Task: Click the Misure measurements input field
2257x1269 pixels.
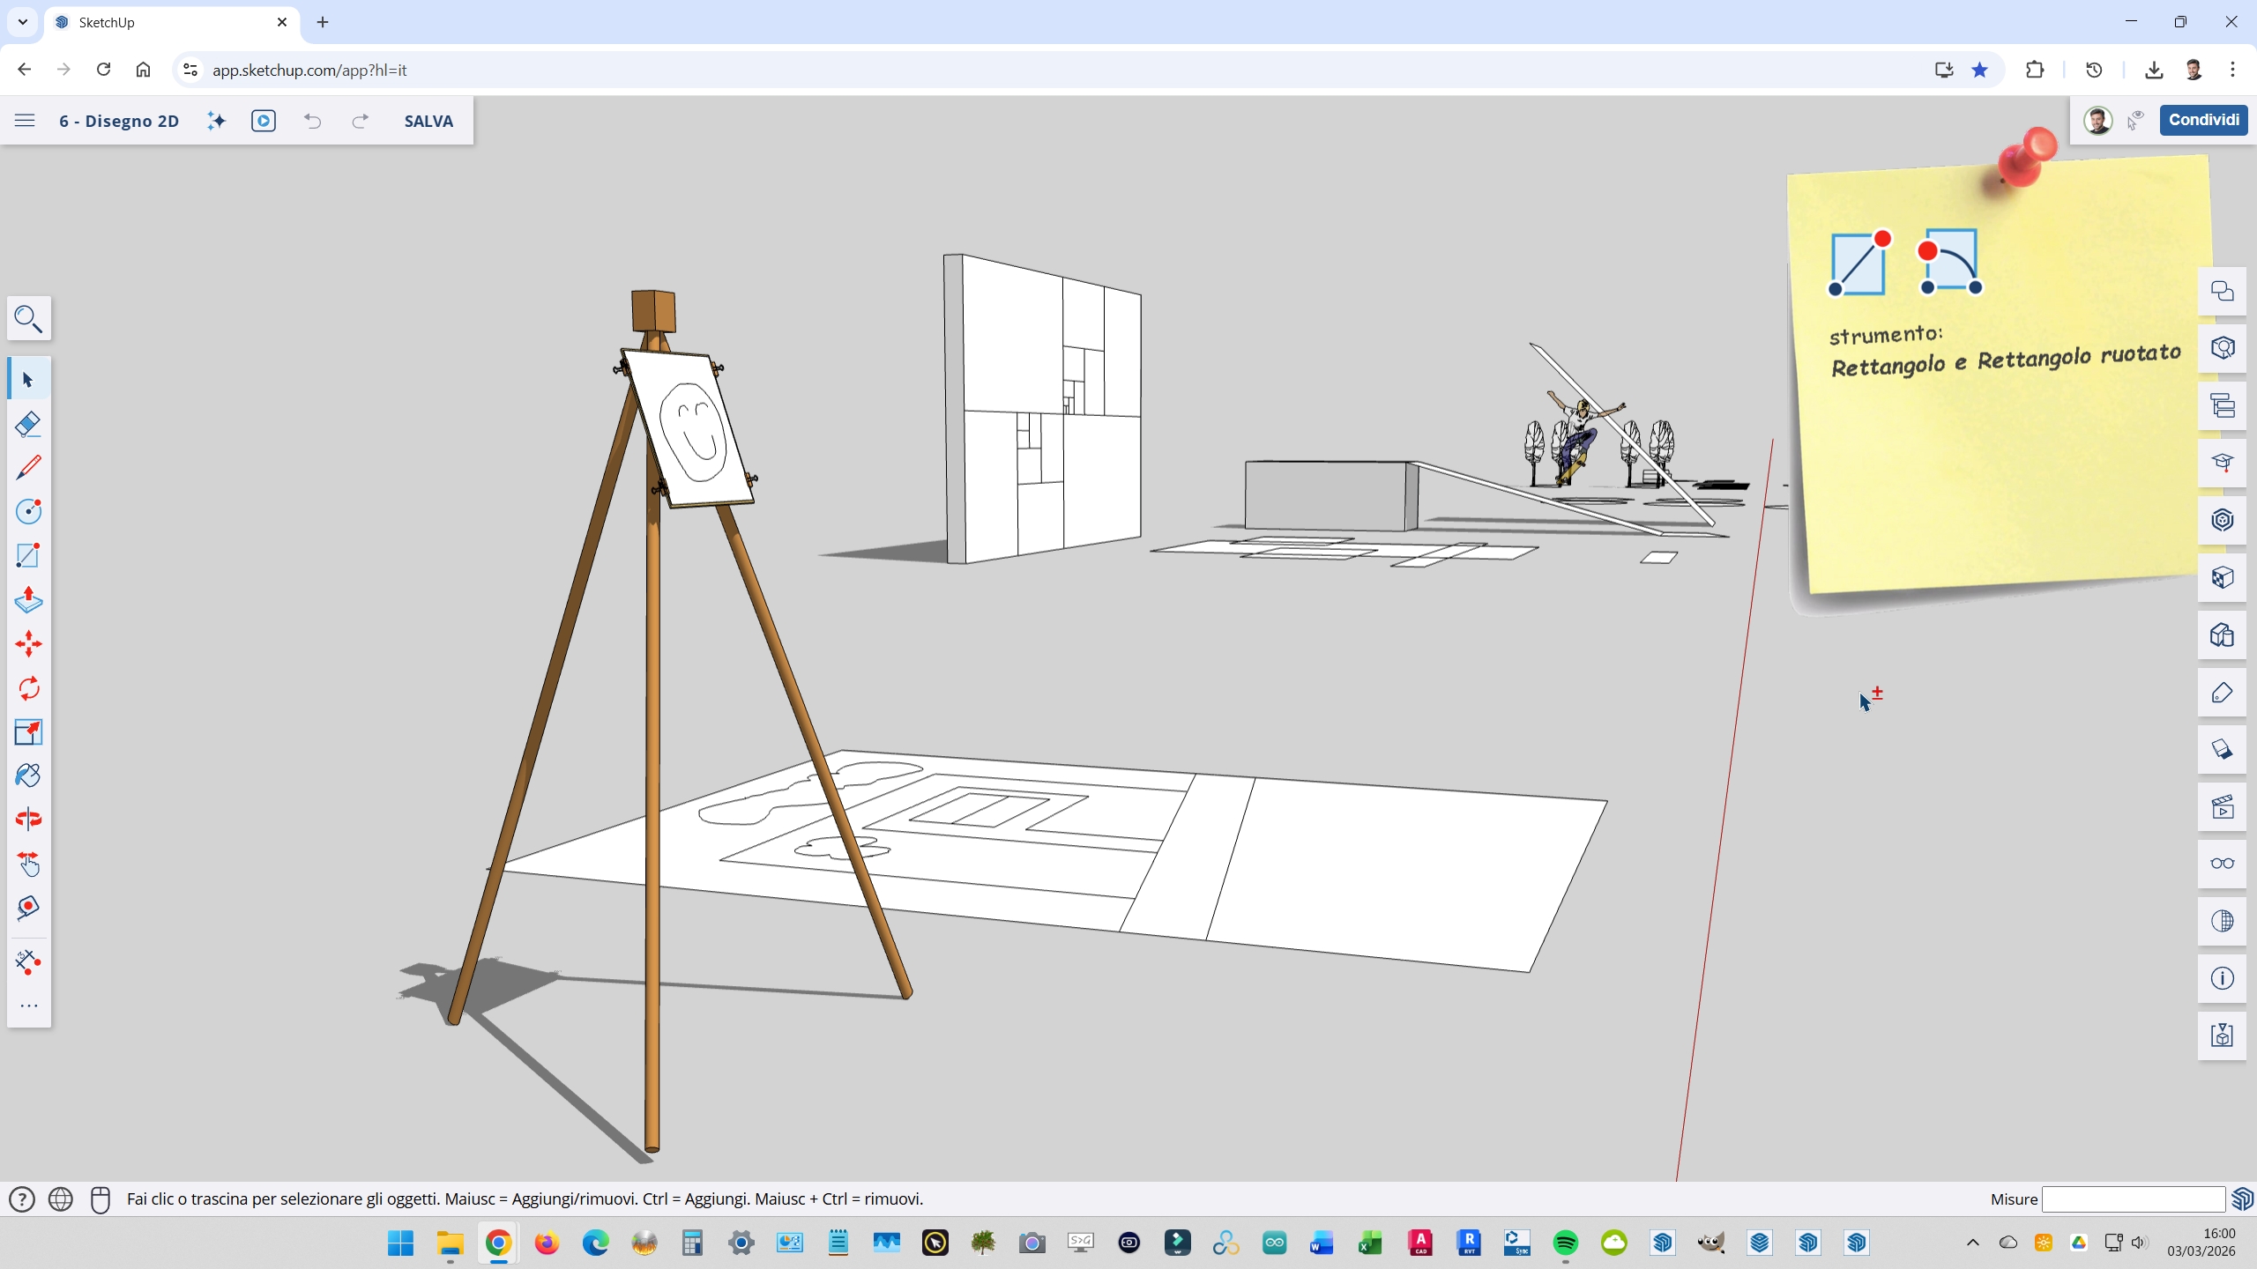Action: point(2134,1199)
